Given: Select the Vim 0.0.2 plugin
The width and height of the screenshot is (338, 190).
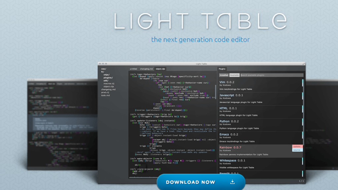Looking at the screenshot, I should pyautogui.click(x=261, y=85).
